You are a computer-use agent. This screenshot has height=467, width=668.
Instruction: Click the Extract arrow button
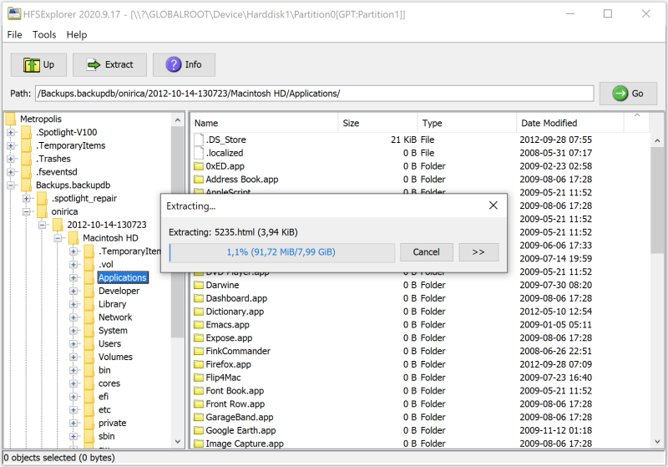tap(109, 65)
